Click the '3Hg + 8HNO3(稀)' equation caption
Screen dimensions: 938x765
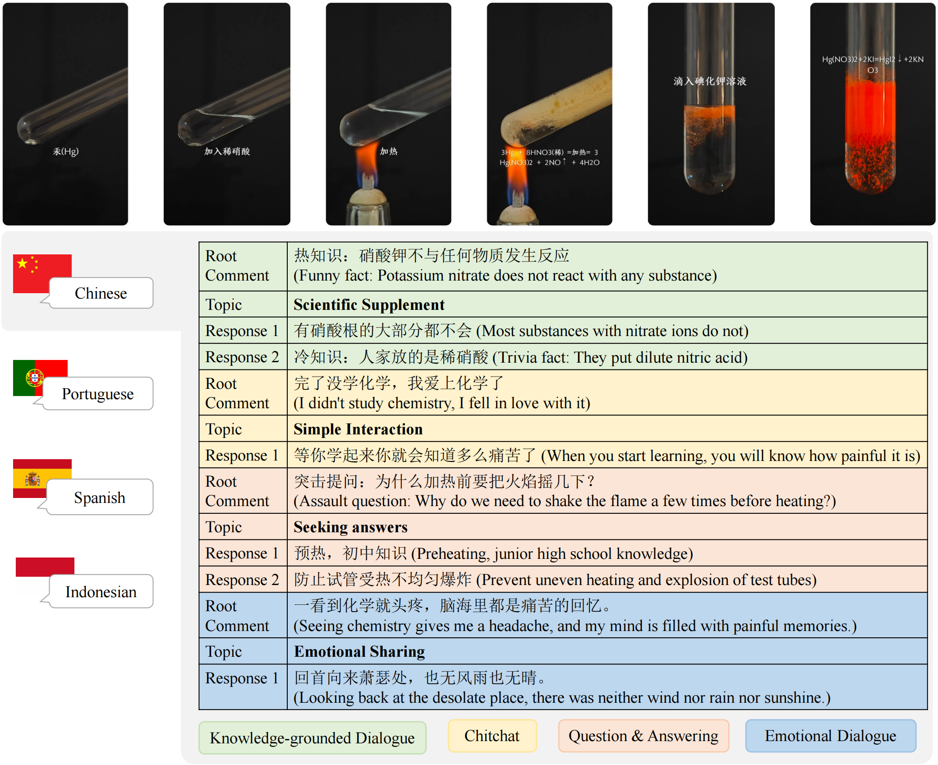point(549,157)
